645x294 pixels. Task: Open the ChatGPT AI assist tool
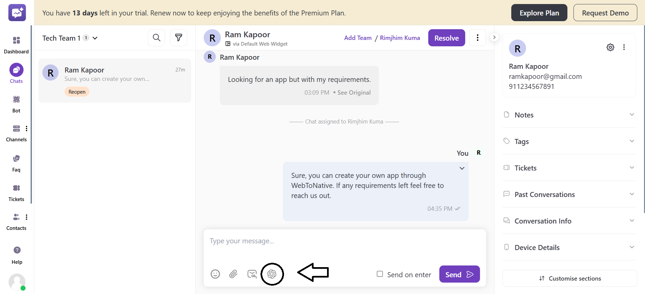pos(272,274)
